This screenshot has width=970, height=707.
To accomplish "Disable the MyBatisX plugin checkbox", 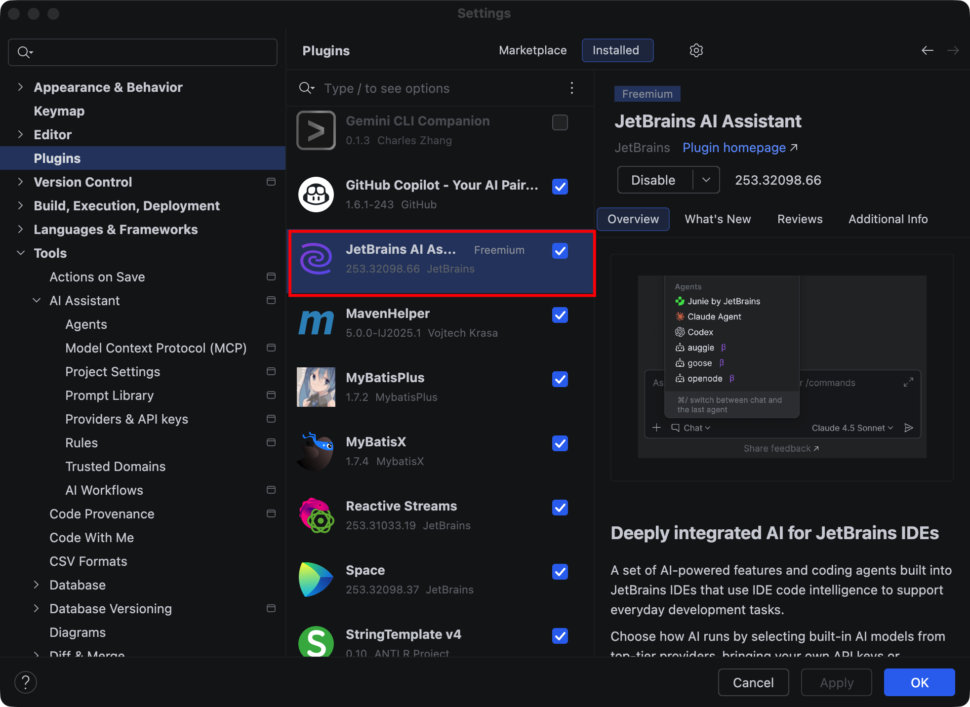I will pos(560,443).
